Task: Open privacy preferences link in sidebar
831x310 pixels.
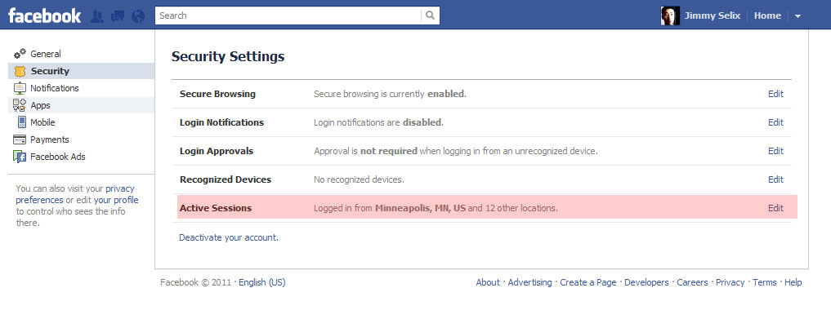Action: coord(75,194)
